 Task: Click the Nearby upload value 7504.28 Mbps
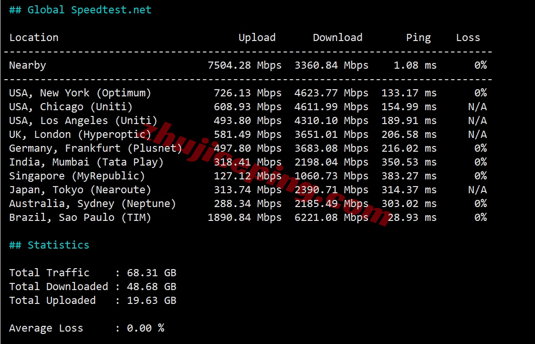(x=244, y=65)
